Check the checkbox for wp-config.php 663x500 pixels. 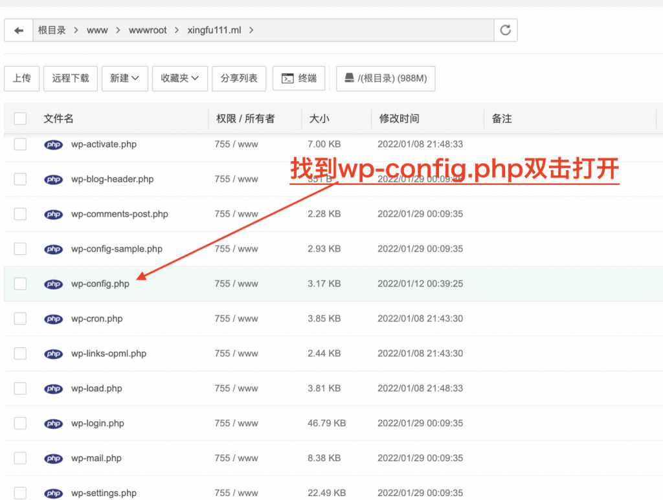point(20,283)
